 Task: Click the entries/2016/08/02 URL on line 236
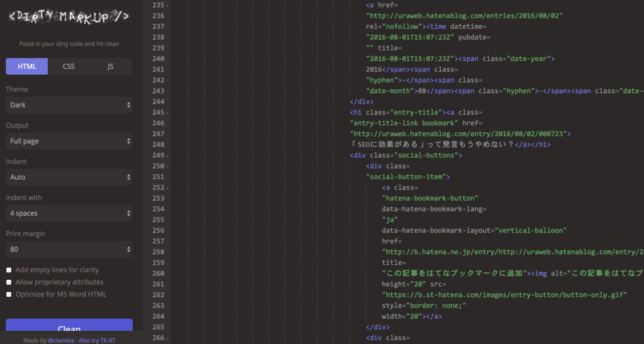click(464, 16)
